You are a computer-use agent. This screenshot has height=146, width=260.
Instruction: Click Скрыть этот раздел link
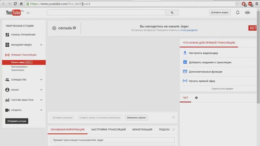click(222, 89)
